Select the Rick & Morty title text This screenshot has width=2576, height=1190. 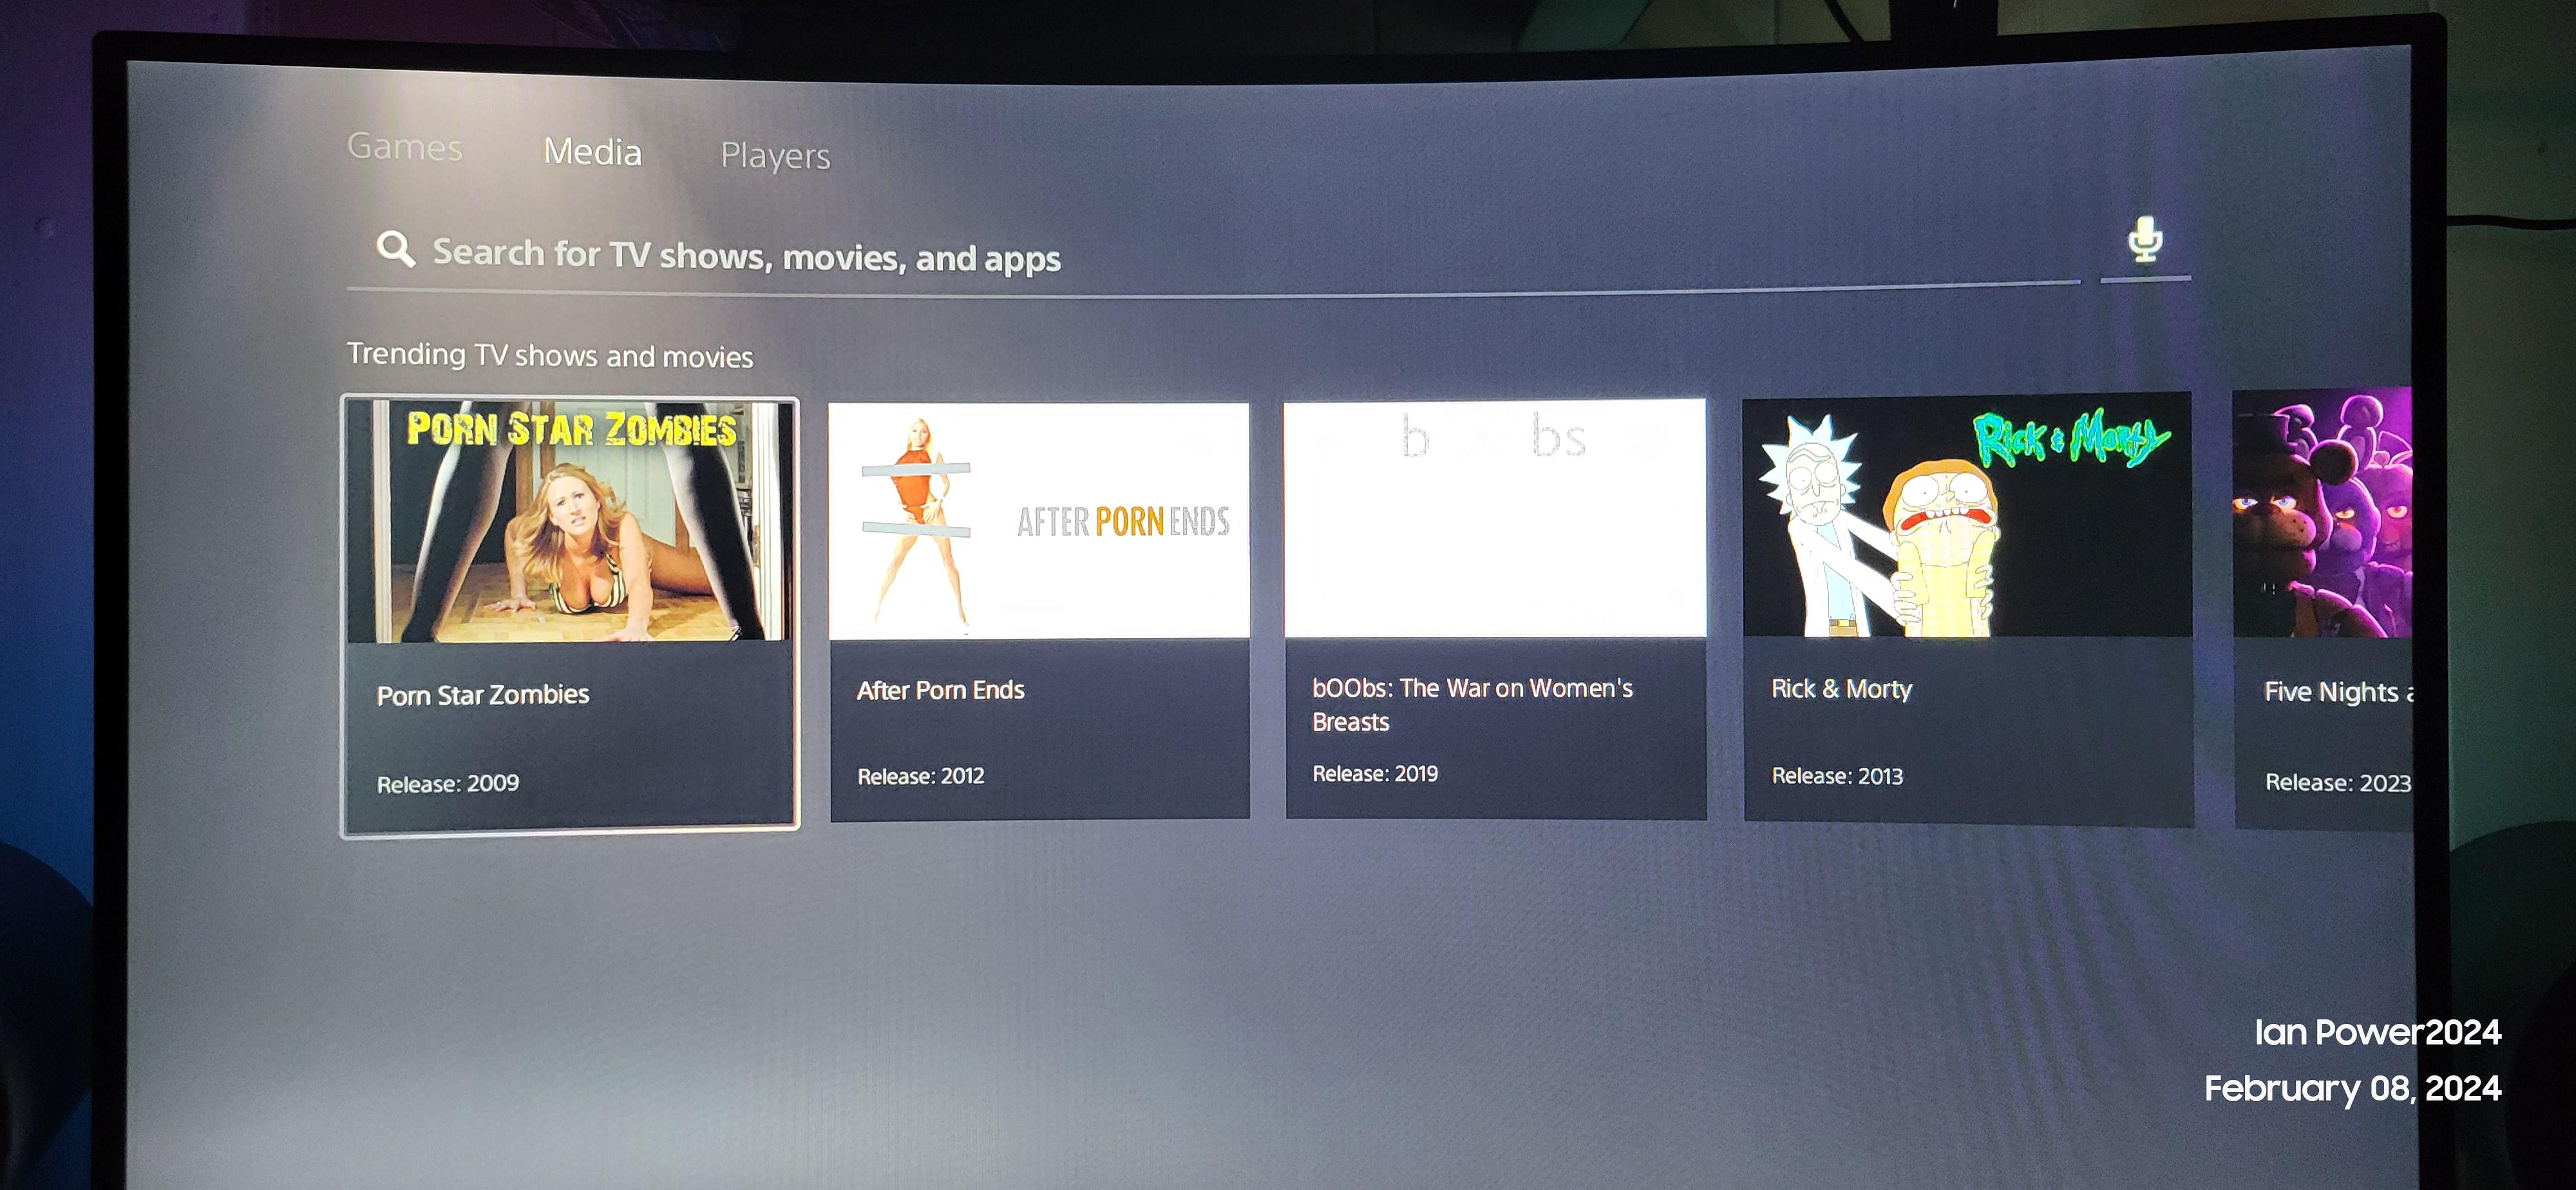pos(1841,689)
